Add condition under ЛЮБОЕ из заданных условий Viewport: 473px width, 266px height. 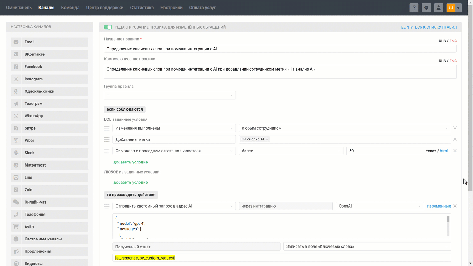131,182
